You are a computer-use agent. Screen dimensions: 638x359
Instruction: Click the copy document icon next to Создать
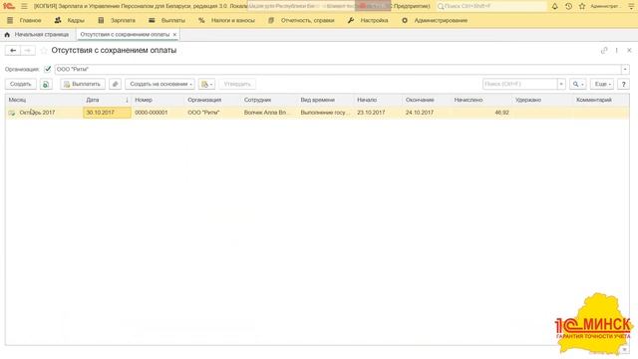coord(46,84)
